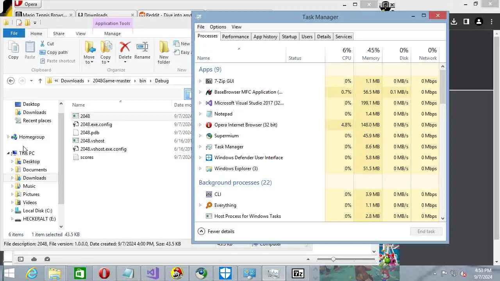Open the Explorer File tab
This screenshot has width=500, height=281.
[x=14, y=34]
